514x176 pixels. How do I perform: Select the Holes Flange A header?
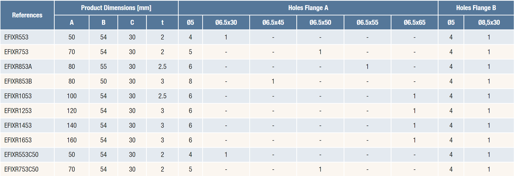[308, 8]
